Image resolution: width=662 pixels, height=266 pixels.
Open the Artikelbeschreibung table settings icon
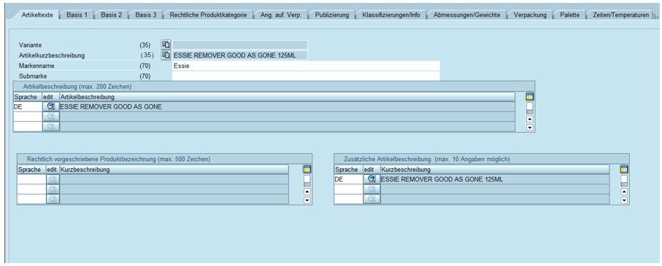[530, 96]
